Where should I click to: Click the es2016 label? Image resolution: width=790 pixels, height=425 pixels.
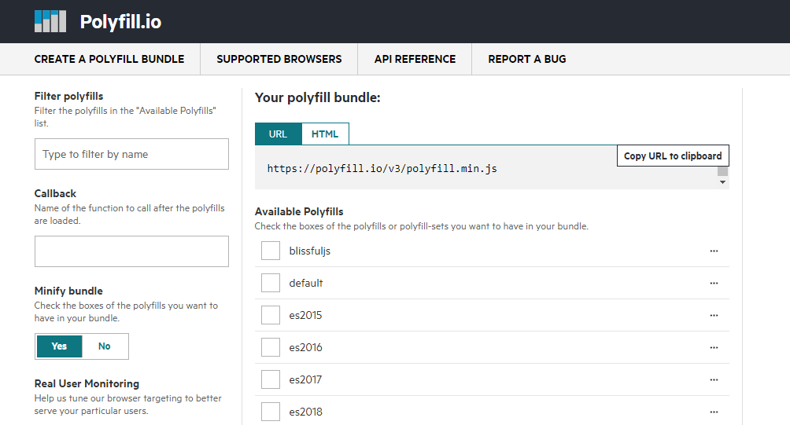[x=305, y=347]
